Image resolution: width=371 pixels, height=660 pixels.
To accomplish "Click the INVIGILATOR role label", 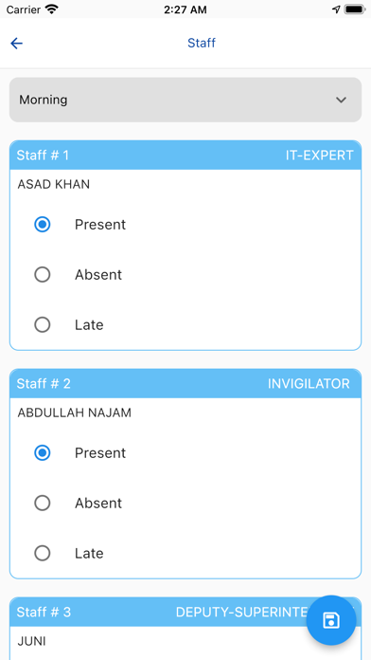I will pos(309,383).
